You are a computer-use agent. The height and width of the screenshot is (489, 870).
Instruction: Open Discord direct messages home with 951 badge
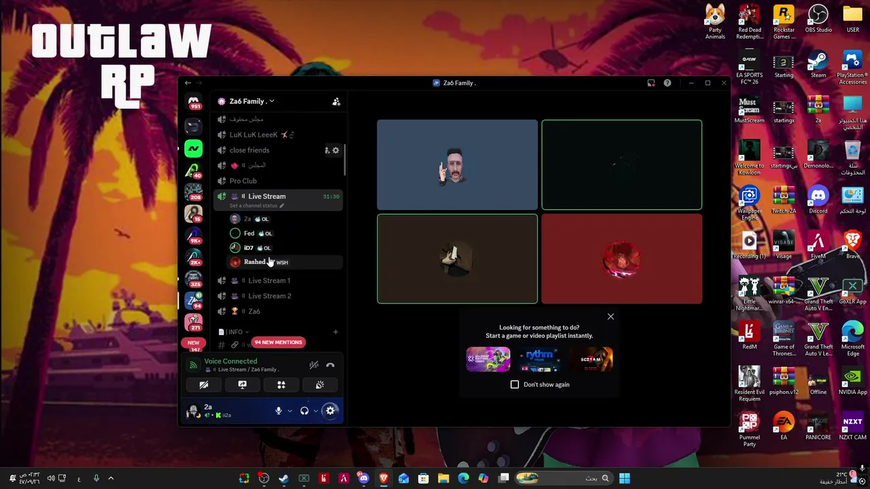pos(194,101)
